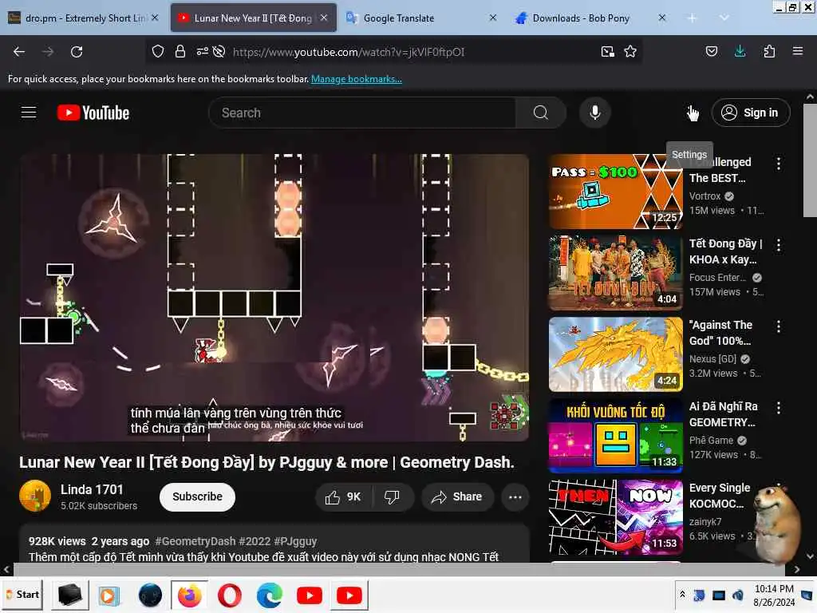Image resolution: width=817 pixels, height=613 pixels.
Task: Close the Google Translate tab
Action: [493, 18]
